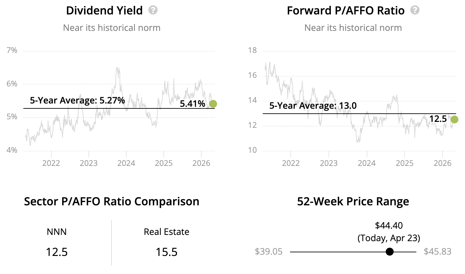Viewport: 465px width, 274px height.
Task: Click the green dot on Dividend Yield chart
Action: [x=213, y=104]
